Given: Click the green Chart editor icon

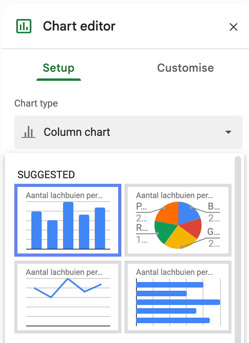Looking at the screenshot, I should pyautogui.click(x=23, y=27).
